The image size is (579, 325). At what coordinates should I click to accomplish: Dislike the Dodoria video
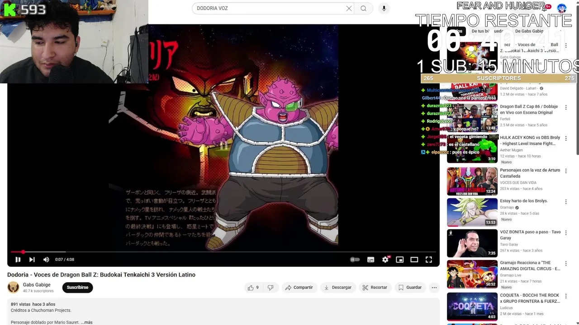pyautogui.click(x=271, y=288)
